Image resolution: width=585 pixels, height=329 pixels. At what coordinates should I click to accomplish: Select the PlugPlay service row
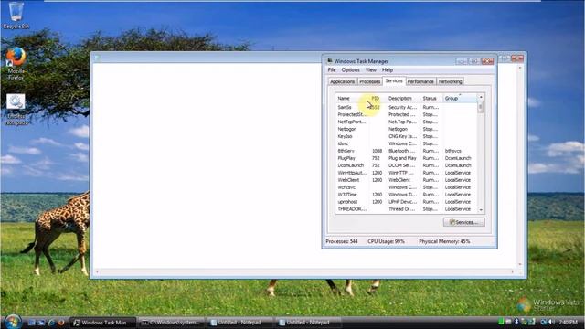406,158
